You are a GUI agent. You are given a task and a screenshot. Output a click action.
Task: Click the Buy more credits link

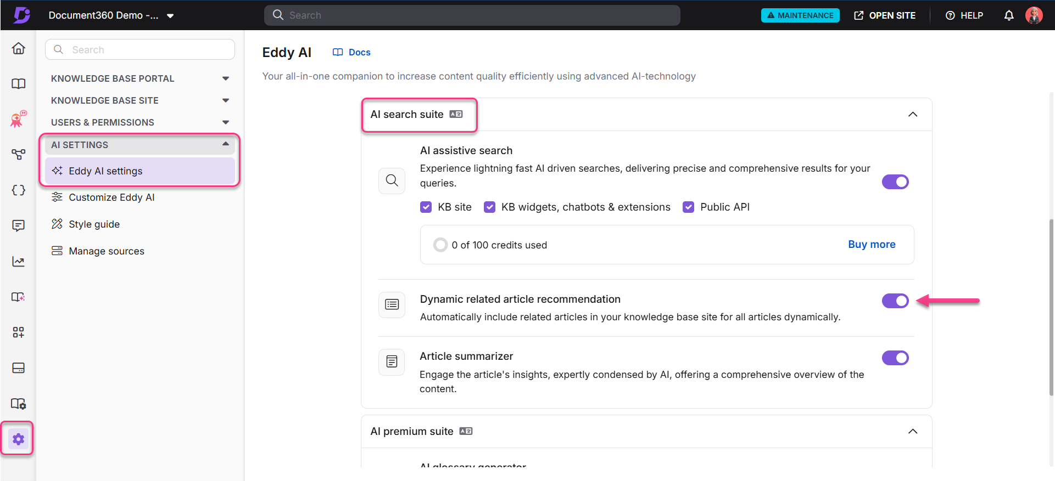coord(871,245)
